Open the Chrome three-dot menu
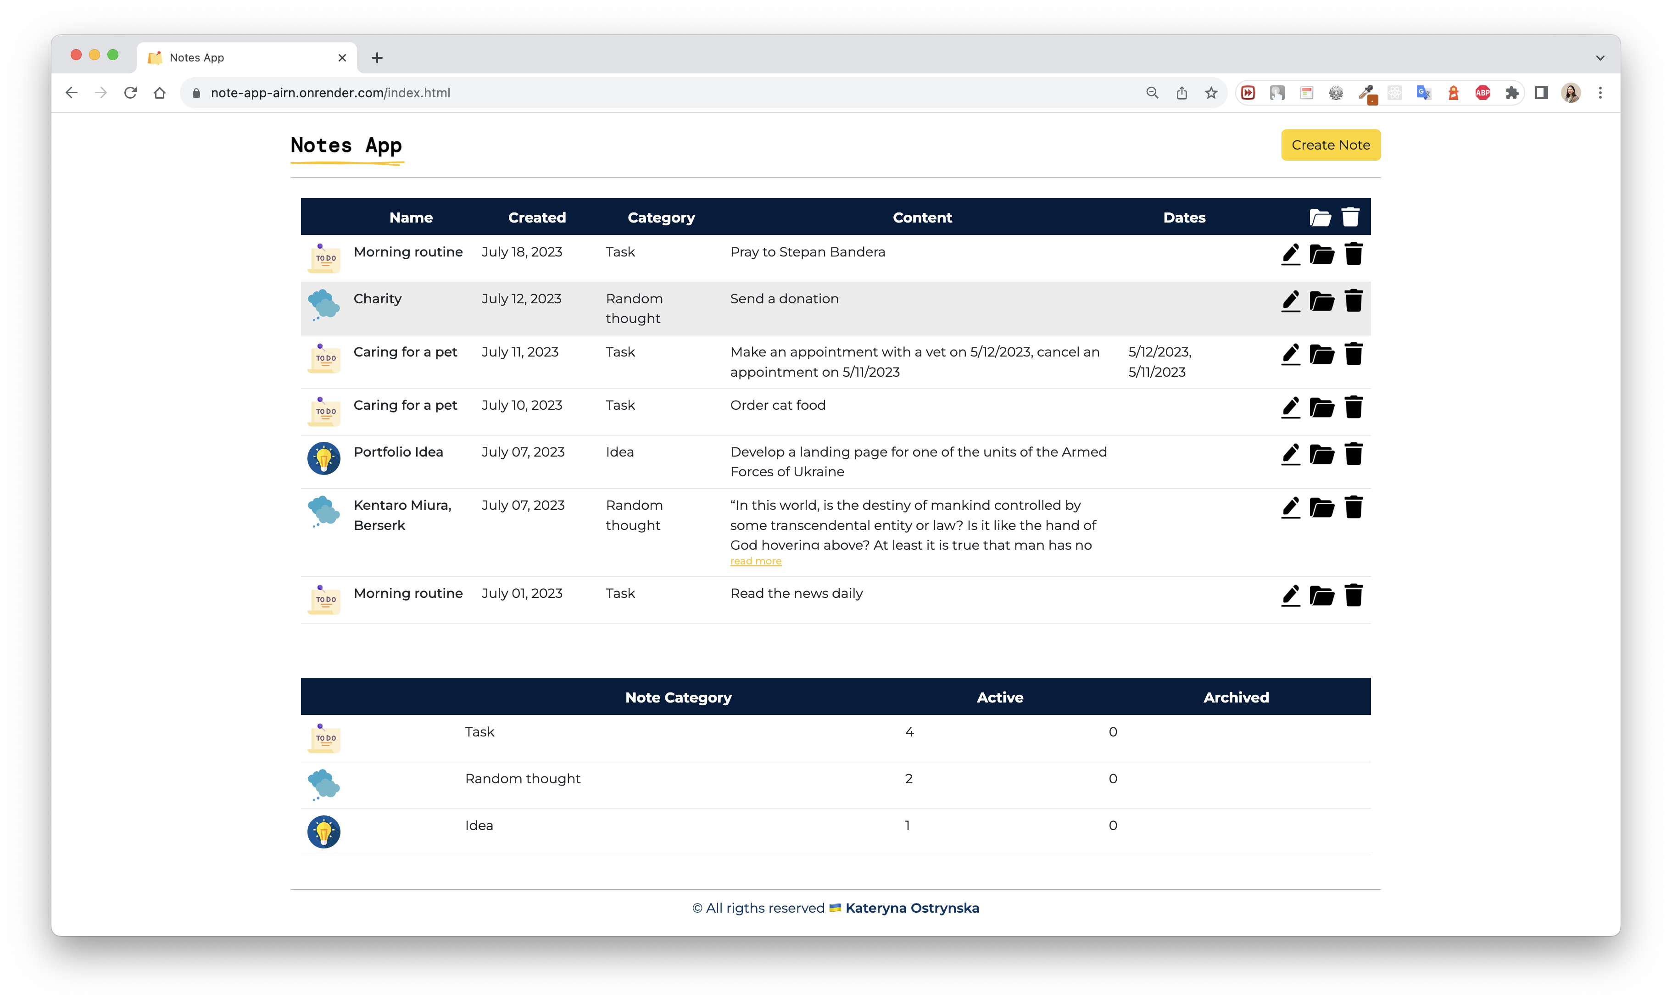Image resolution: width=1672 pixels, height=1004 pixels. pos(1600,93)
